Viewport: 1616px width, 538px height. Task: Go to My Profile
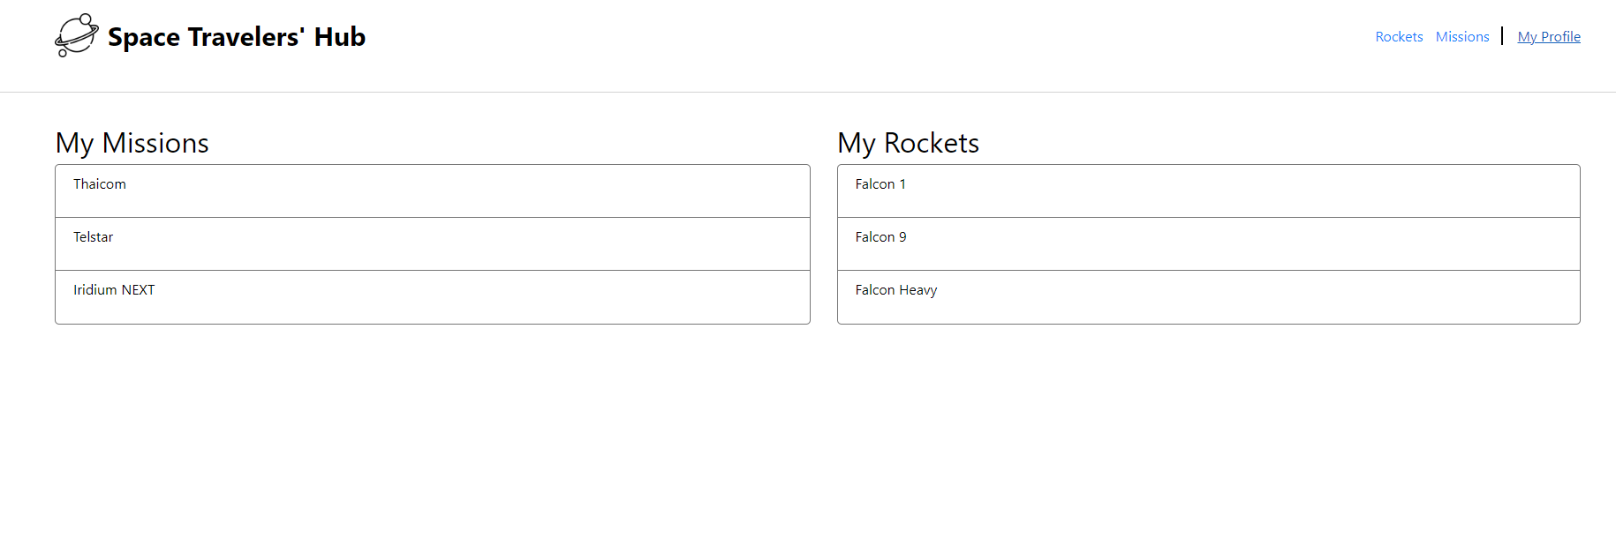coord(1549,36)
